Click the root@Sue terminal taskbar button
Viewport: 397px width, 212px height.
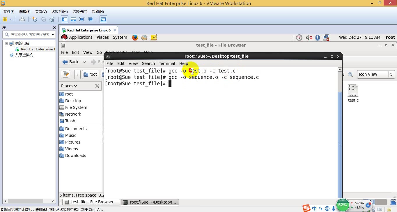(x=150, y=202)
